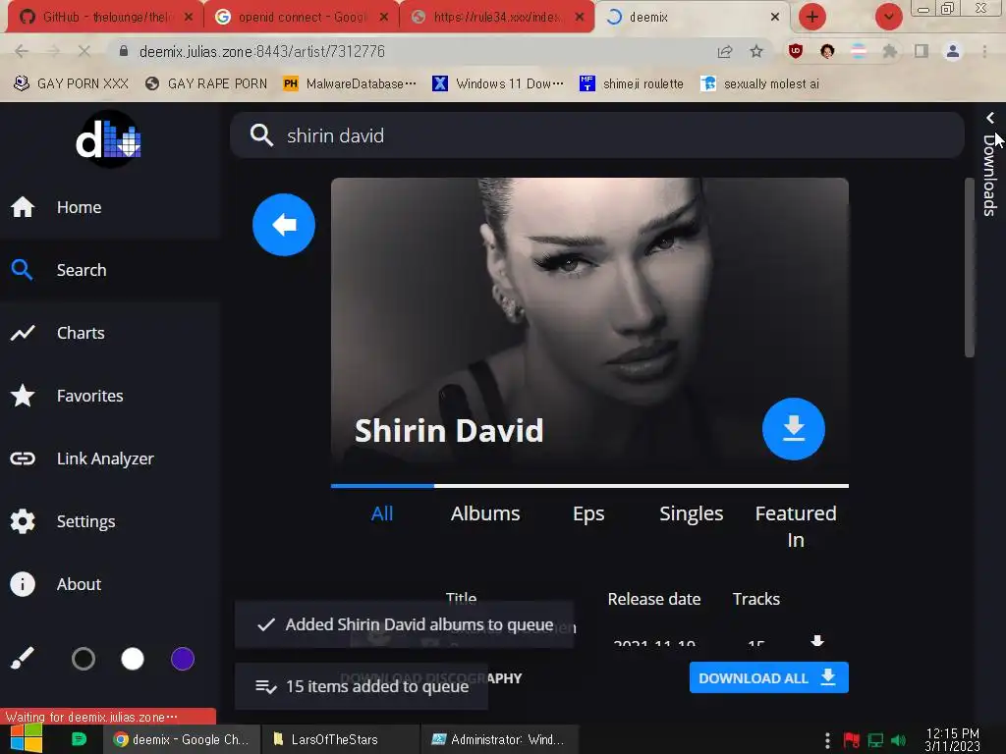Open Administrator: Wind... taskbar window
This screenshot has height=754, width=1006.
(500, 739)
